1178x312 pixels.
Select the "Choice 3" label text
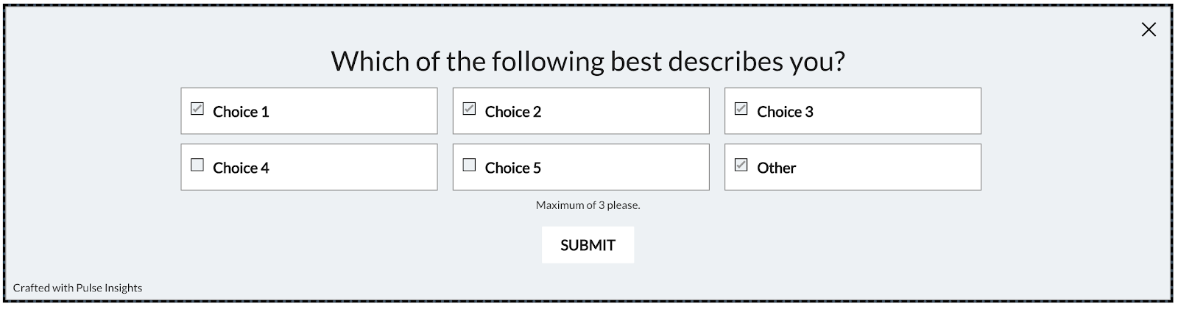coord(785,112)
